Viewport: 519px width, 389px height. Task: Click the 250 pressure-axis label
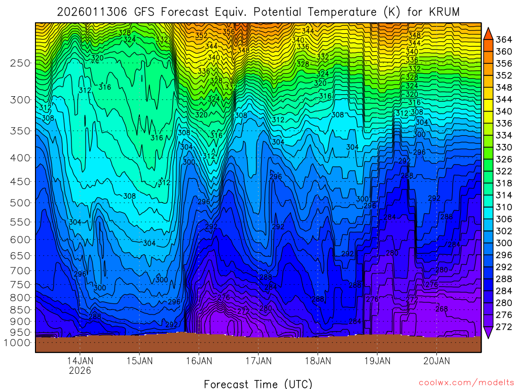point(20,63)
